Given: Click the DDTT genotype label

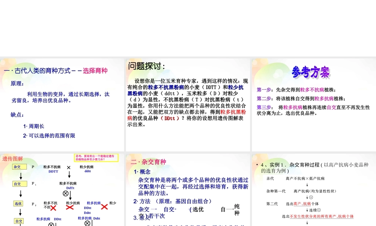Looking at the screenshot, I should point(53,171).
